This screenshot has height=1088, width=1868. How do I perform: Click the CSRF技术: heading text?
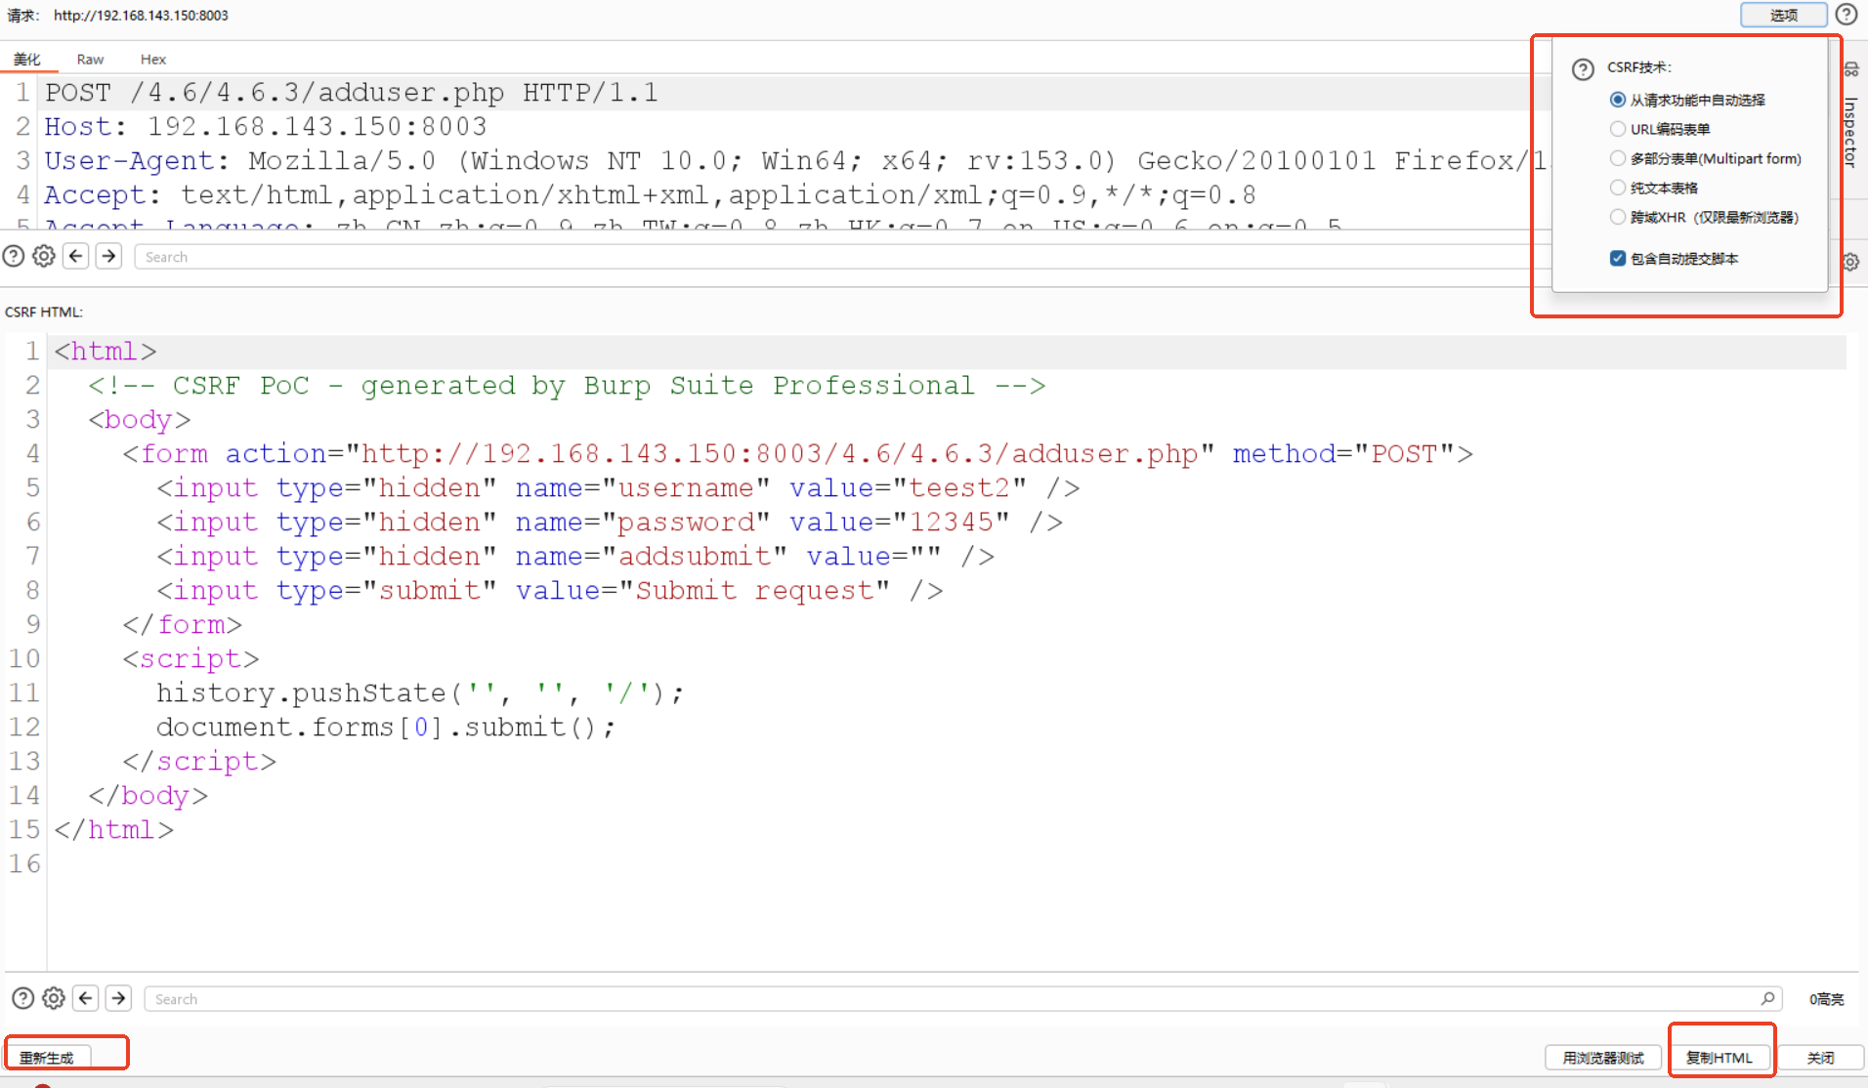1639,67
